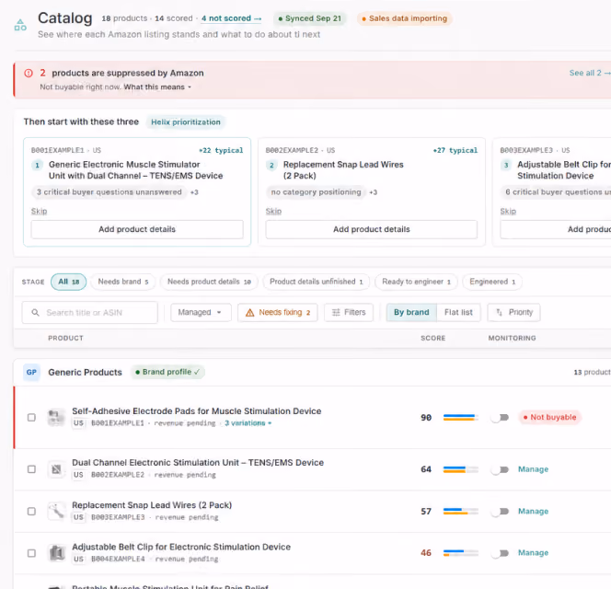Image resolution: width=611 pixels, height=589 pixels.
Task: Click the SCORE column header
Action: 432,339
